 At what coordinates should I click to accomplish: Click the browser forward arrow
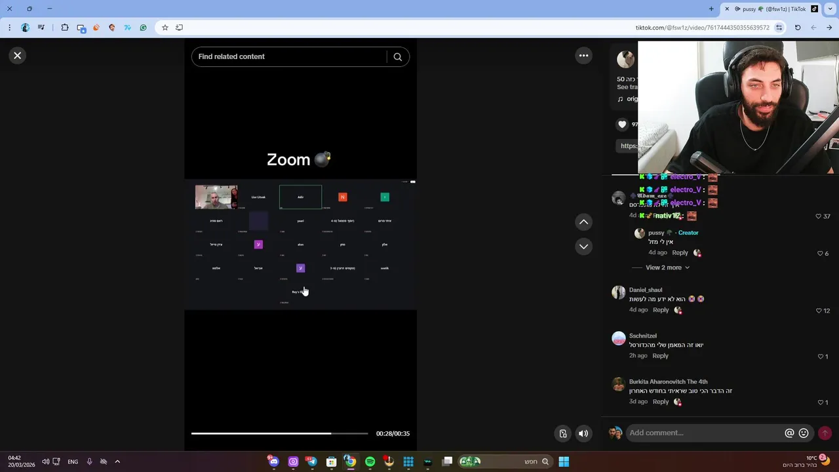829,28
